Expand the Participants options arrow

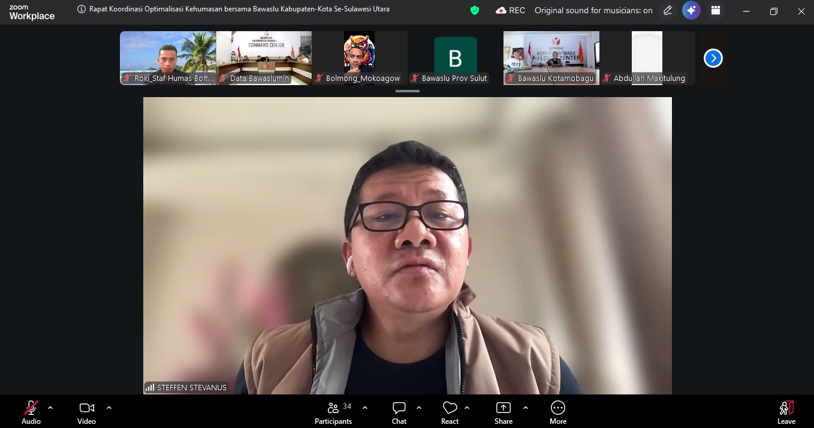[x=365, y=408]
